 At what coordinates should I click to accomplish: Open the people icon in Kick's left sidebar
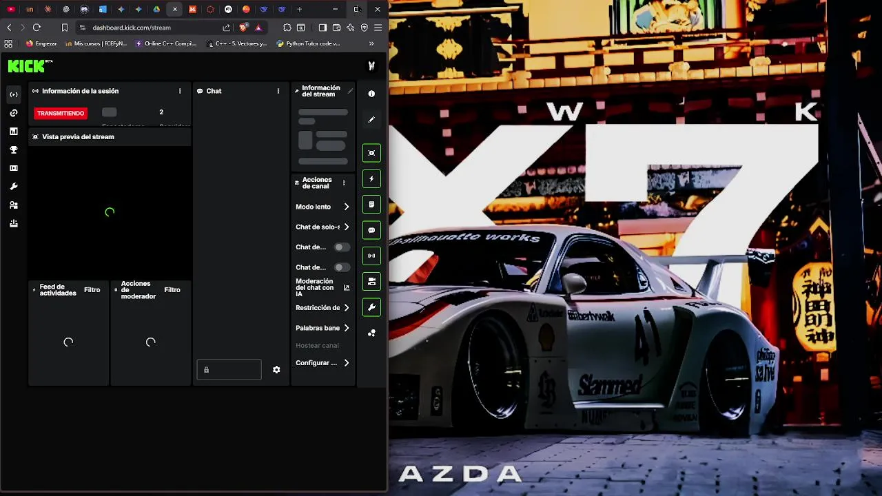click(14, 205)
